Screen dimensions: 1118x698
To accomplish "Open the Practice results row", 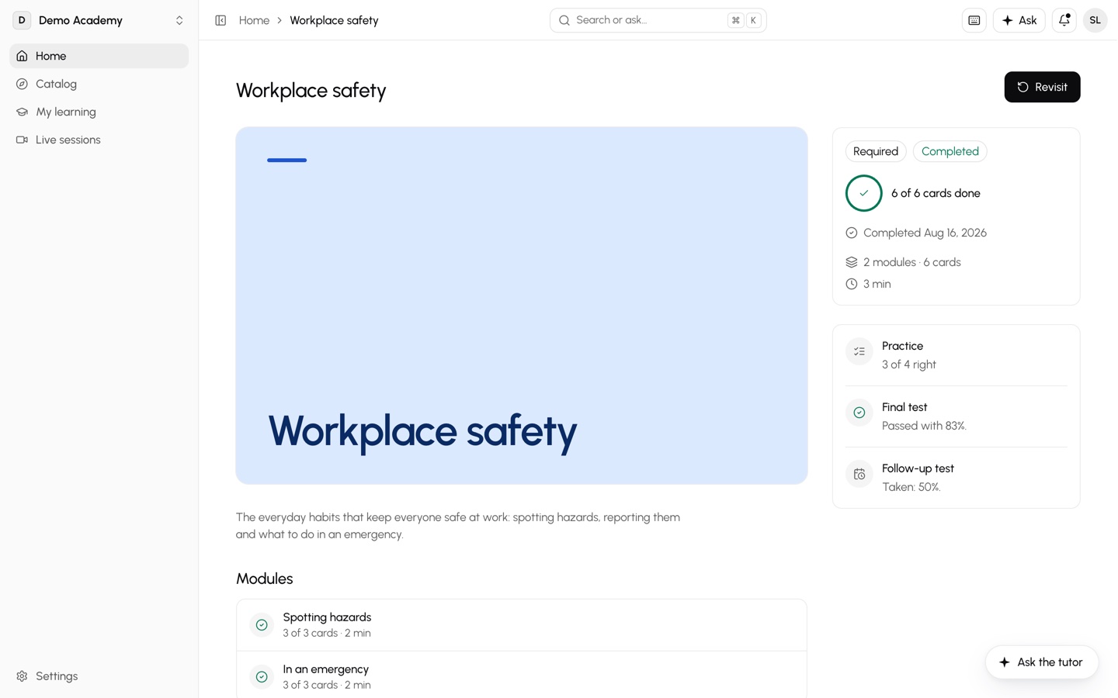I will (957, 355).
